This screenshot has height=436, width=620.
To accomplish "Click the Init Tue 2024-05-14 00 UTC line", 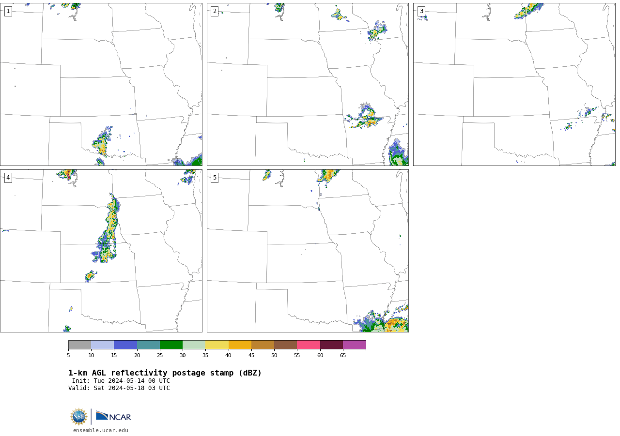I will (x=121, y=381).
